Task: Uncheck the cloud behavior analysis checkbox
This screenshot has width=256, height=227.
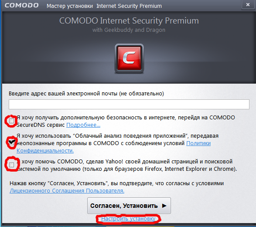Action: coord(11,142)
